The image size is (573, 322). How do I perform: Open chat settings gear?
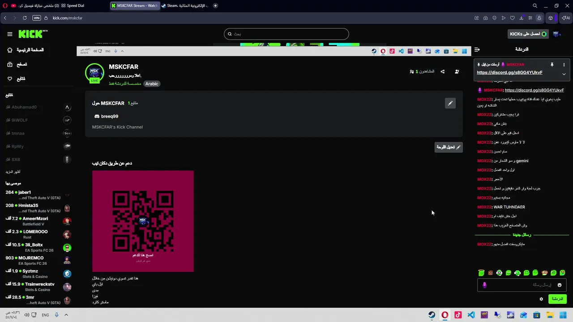click(541, 299)
